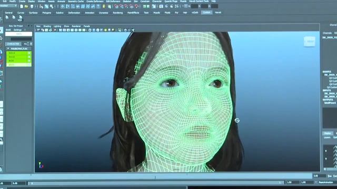Click the first custom shelf icon
This screenshot has width=337, height=189.
point(7,18)
